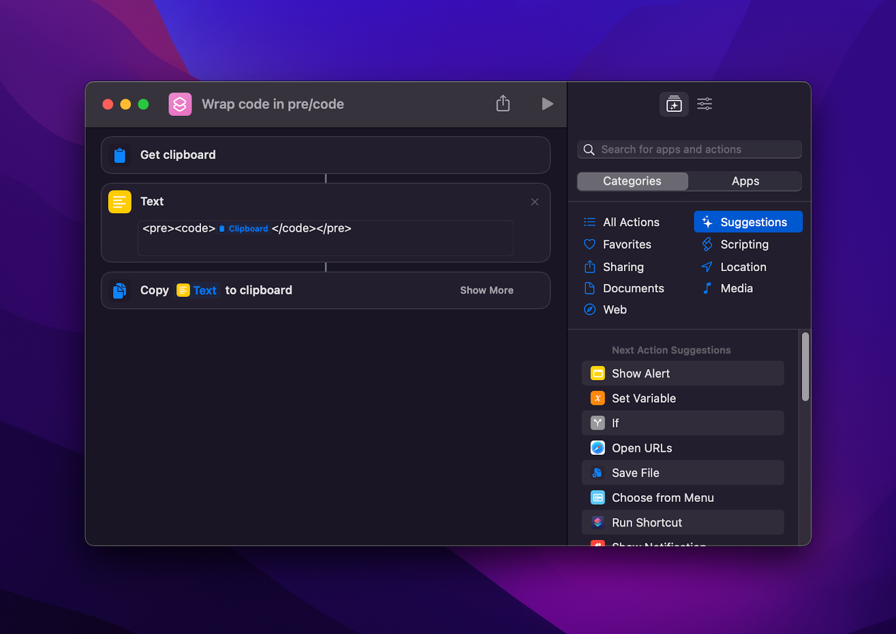This screenshot has height=634, width=896.
Task: Click the Save File icon
Action: (598, 473)
